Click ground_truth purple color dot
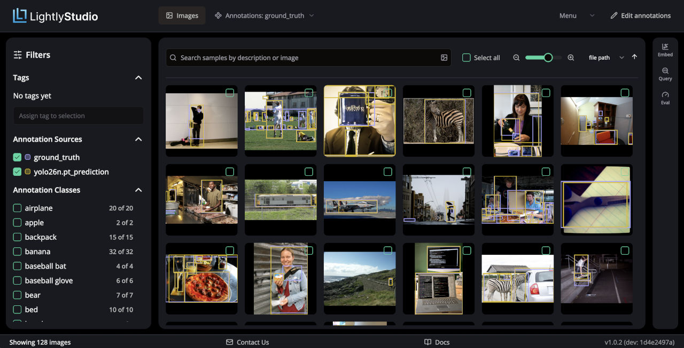 click(x=28, y=157)
